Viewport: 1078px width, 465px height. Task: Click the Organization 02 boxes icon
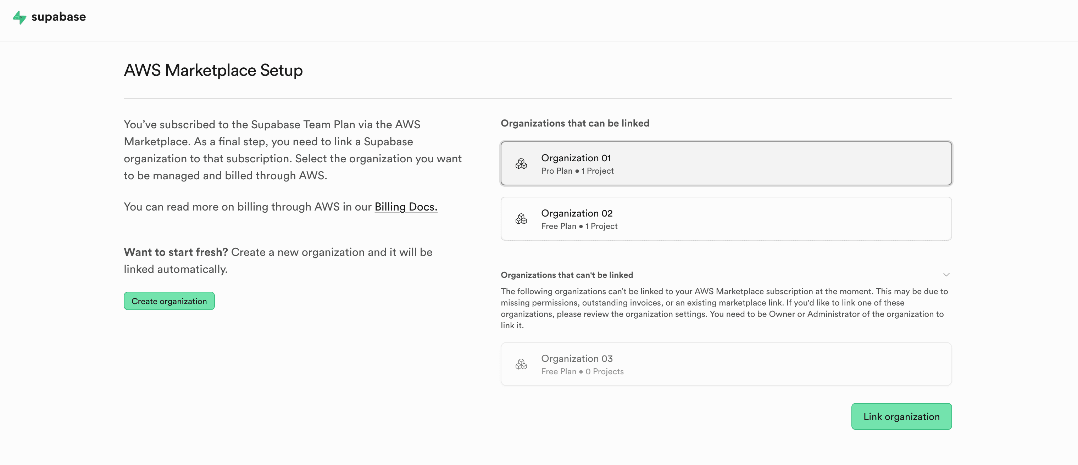521,219
